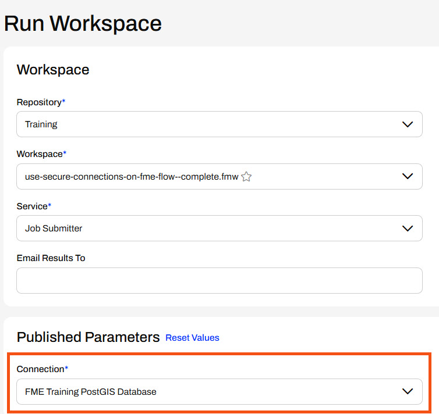Click the Repository dropdown chevron arrow
This screenshot has width=439, height=414.
point(408,124)
